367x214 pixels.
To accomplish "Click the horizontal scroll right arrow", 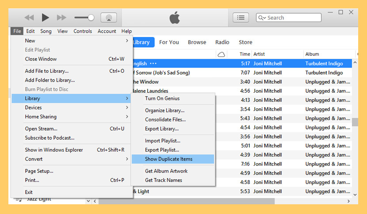I will [x=348, y=201].
